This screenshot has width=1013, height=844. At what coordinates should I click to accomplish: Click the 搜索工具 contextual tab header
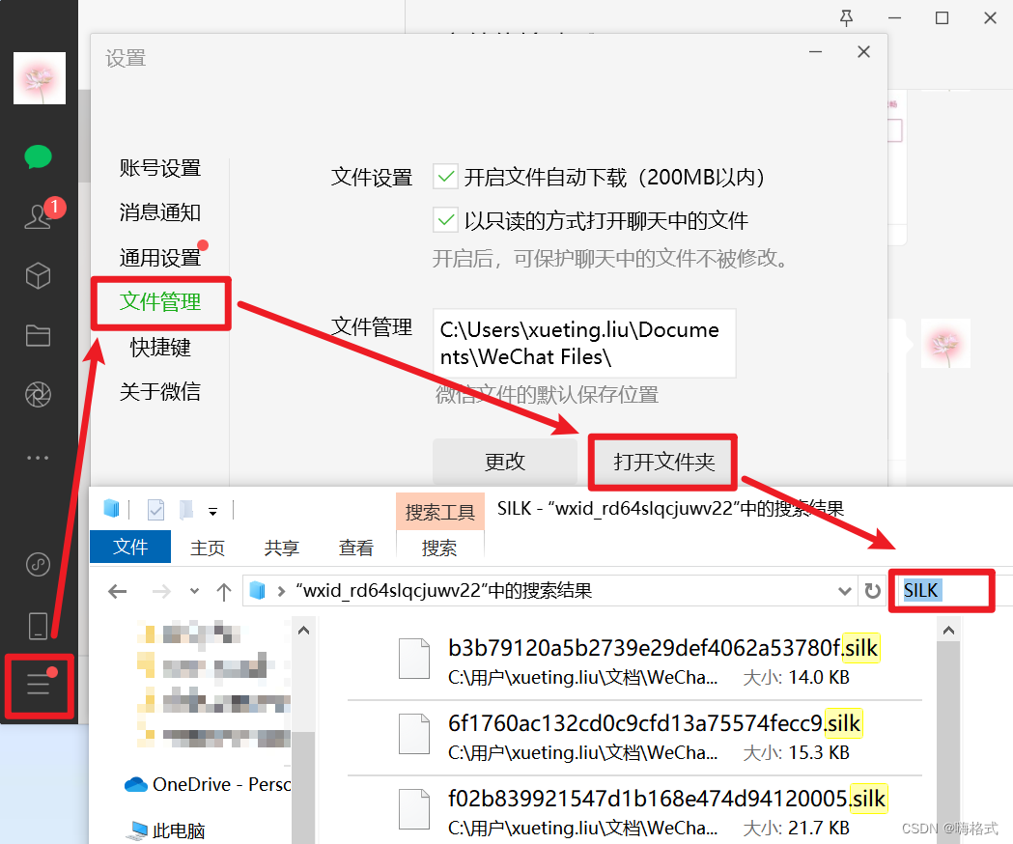pyautogui.click(x=440, y=512)
